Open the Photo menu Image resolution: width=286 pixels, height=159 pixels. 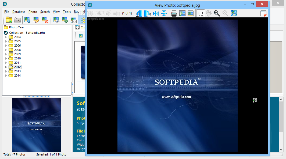33,12
